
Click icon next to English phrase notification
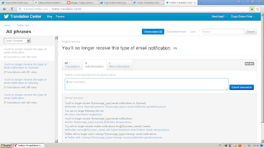pos(175,49)
